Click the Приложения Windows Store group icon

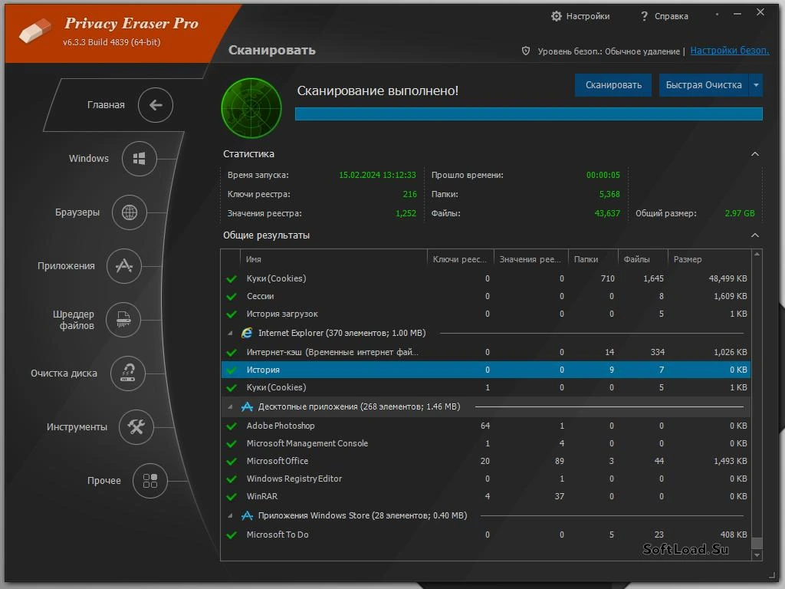247,515
